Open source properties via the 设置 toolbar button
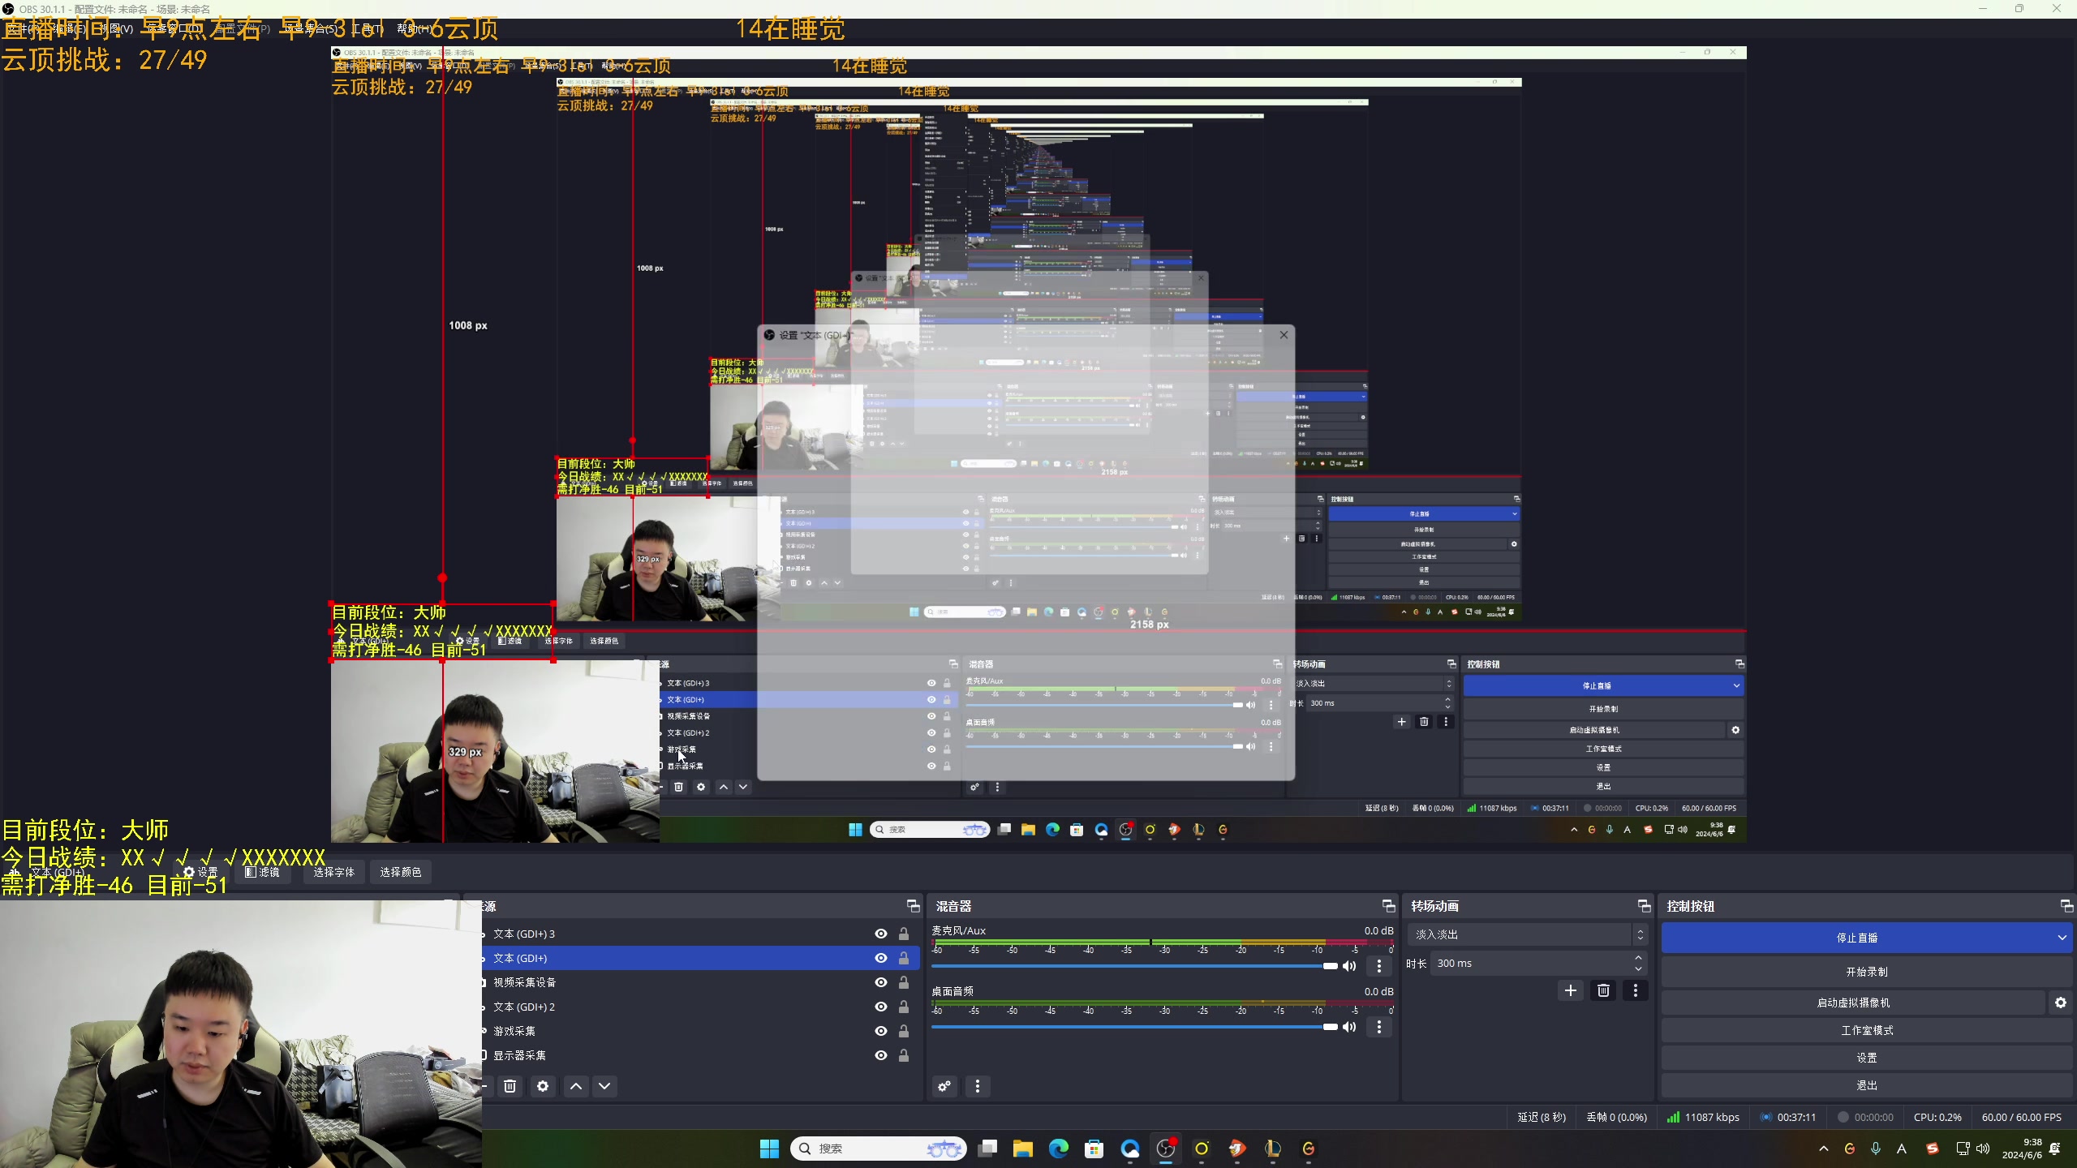This screenshot has height=1168, width=2077. point(200,872)
